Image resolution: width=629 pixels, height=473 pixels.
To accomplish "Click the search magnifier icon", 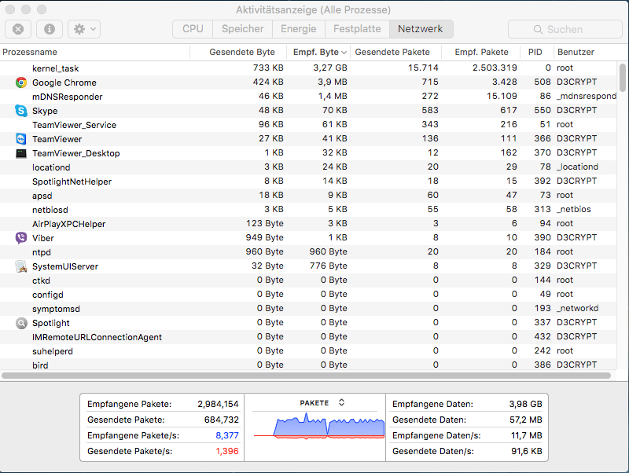I will 538,29.
